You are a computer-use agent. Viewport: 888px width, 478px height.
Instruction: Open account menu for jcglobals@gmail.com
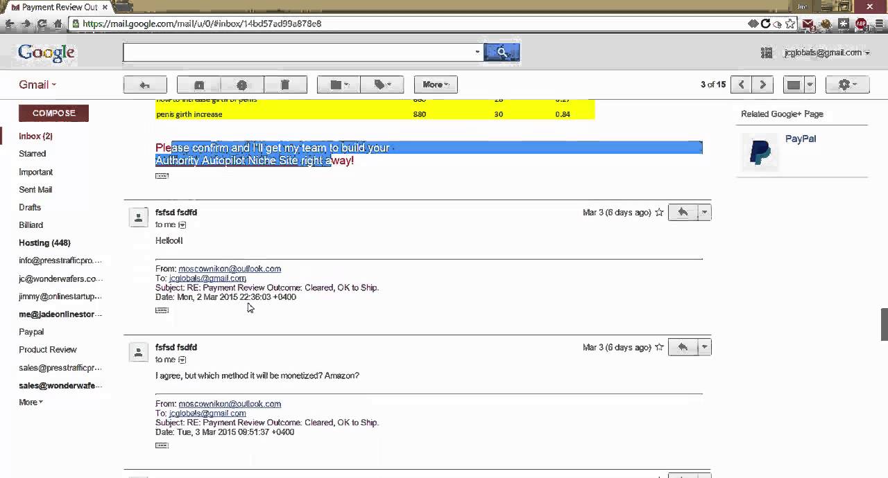(826, 53)
